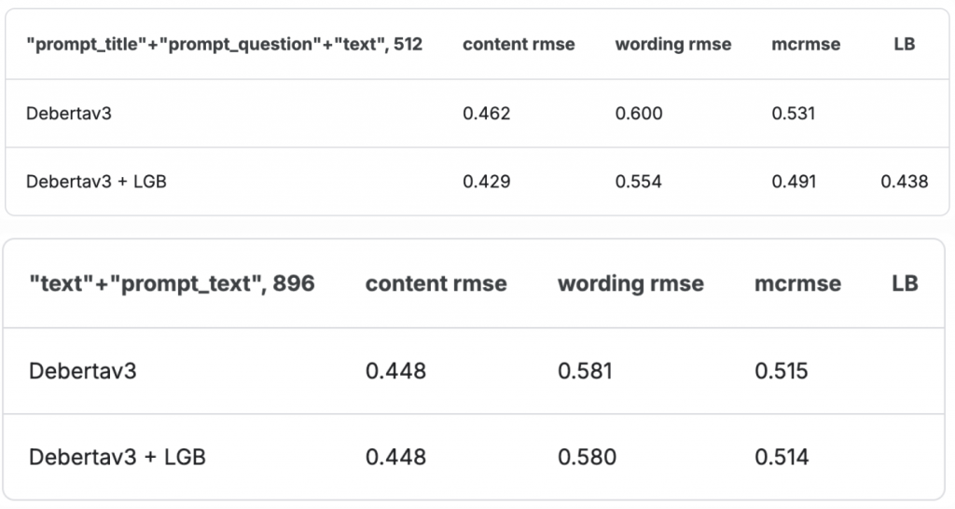This screenshot has width=955, height=509.
Task: Click the 0.531 mcrmse value
Action: (794, 114)
